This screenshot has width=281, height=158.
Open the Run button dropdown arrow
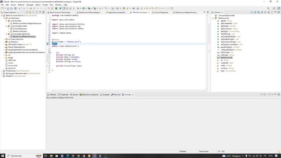pyautogui.click(x=86, y=8)
